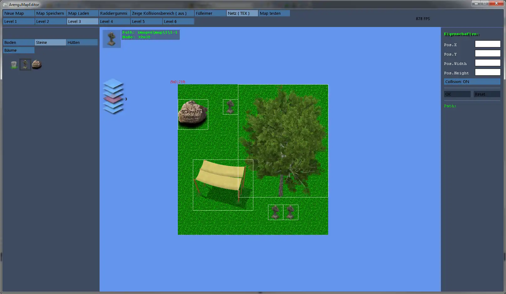Viewport: 506px width, 294px height.
Task: Select the stone cross tile in the palette
Action: [x=25, y=65]
